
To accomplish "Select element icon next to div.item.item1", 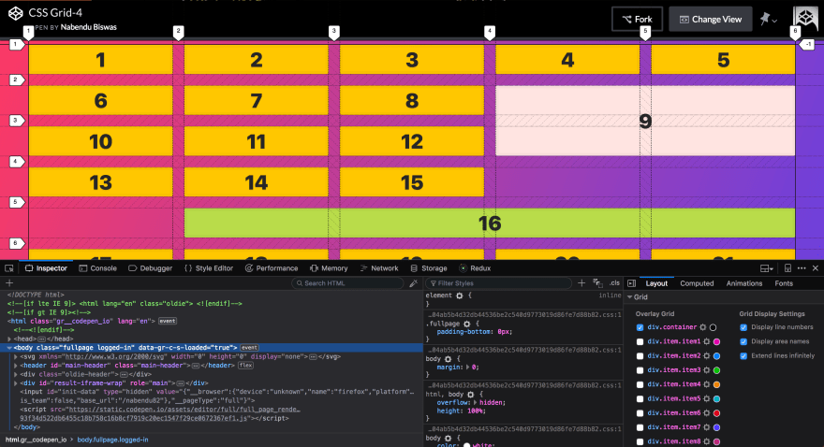I will (x=706, y=341).
